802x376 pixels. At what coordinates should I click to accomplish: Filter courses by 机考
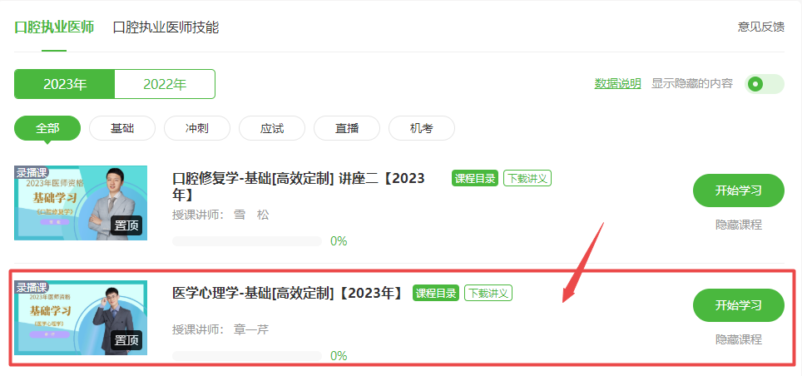click(x=422, y=128)
